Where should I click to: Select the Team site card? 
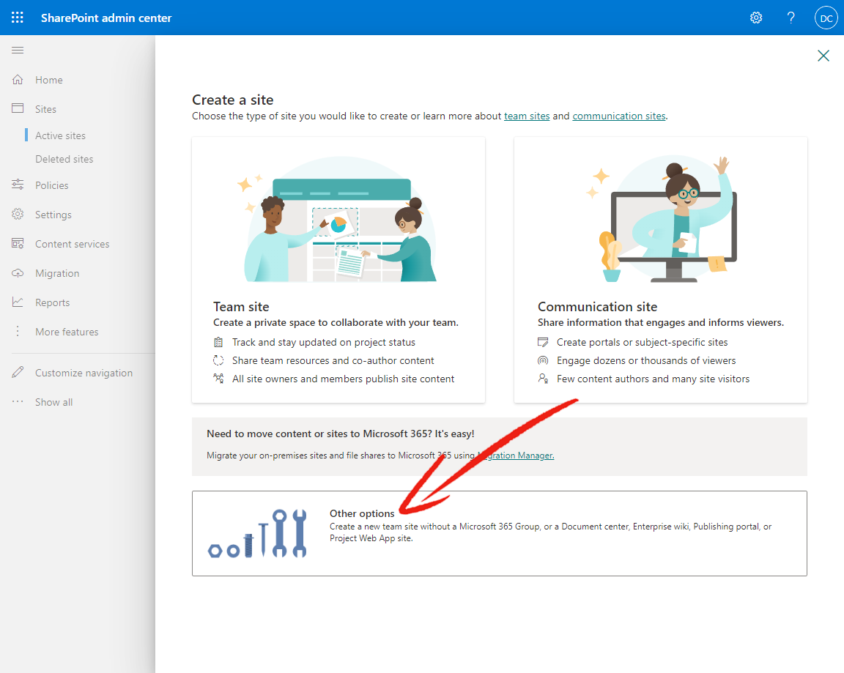[x=338, y=269]
